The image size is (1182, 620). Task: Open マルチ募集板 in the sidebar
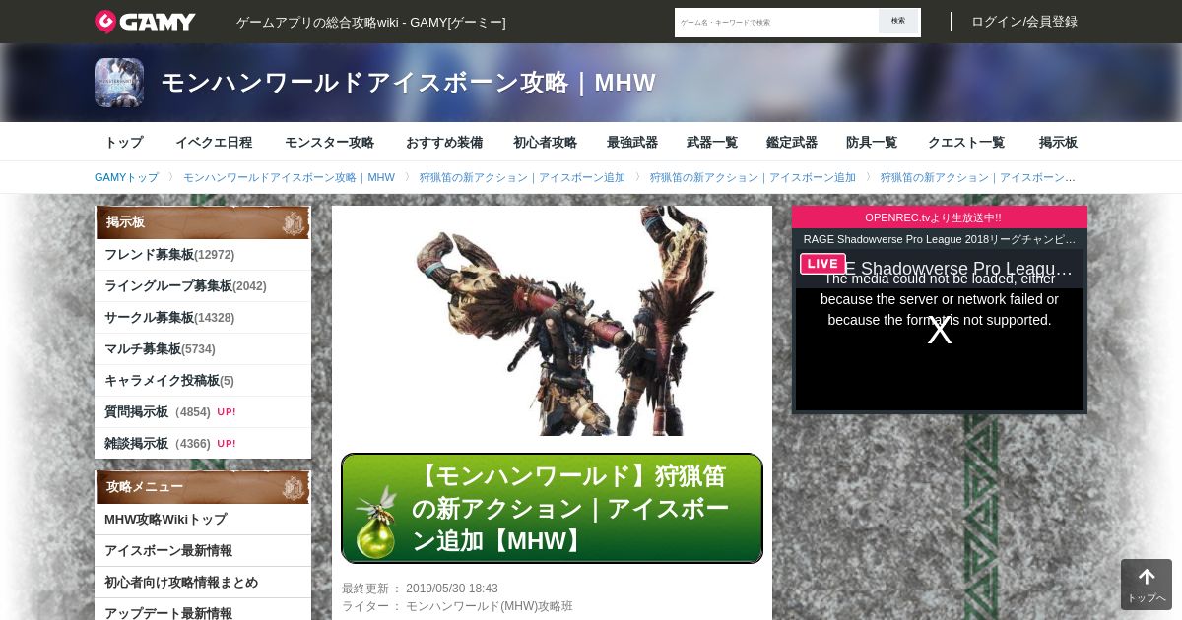pos(203,349)
